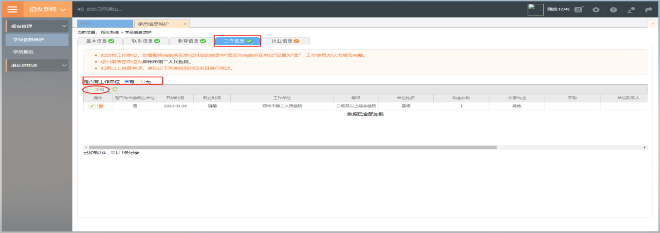Click the 操作 column header
Image resolution: width=660 pixels, height=233 pixels.
98,98
